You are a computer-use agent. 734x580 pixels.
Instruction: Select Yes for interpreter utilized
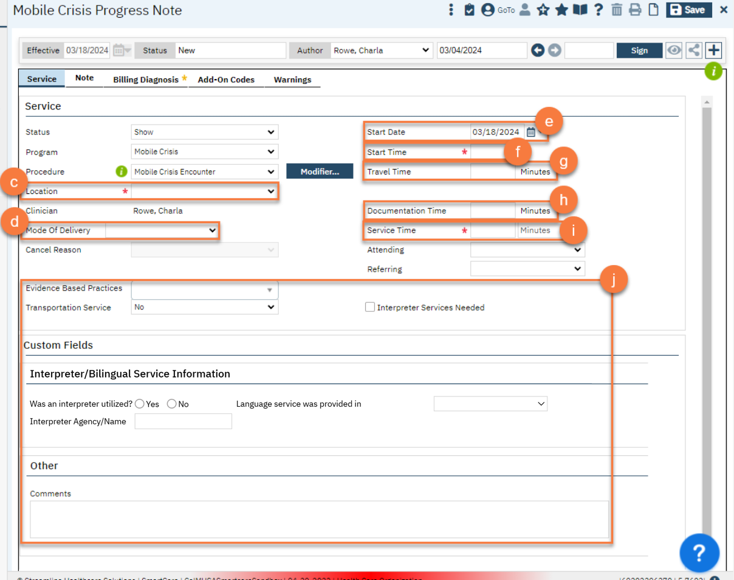[140, 404]
